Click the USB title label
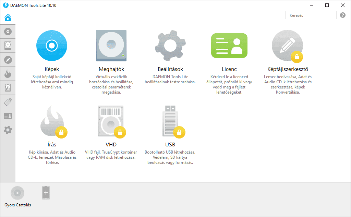Screen dimensions: 351x217 [x=170, y=144]
